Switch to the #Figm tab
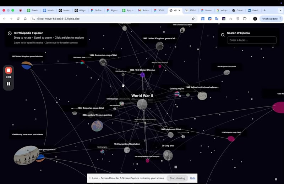 click(80, 11)
